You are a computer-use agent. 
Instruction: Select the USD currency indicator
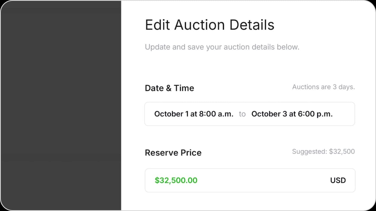click(338, 180)
